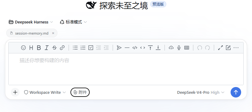Send the message with the blue arrow button
This screenshot has width=252, height=112.
236,92
